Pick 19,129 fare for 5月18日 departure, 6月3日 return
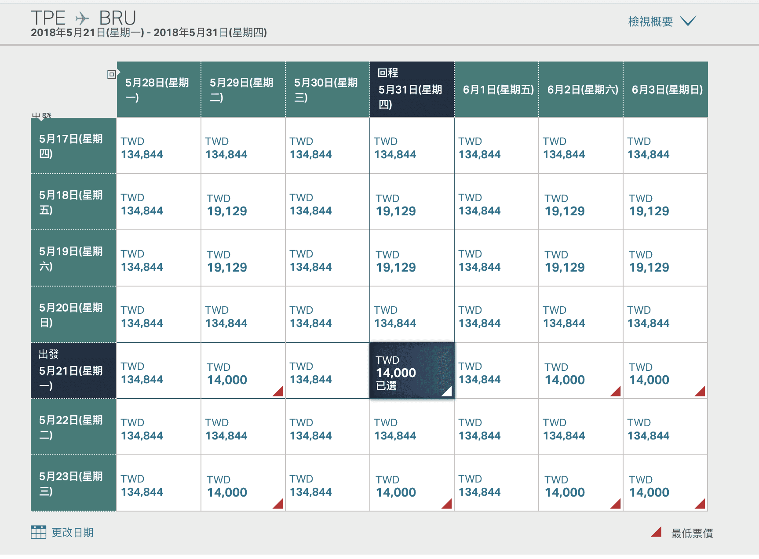The width and height of the screenshot is (759, 559). (x=665, y=202)
